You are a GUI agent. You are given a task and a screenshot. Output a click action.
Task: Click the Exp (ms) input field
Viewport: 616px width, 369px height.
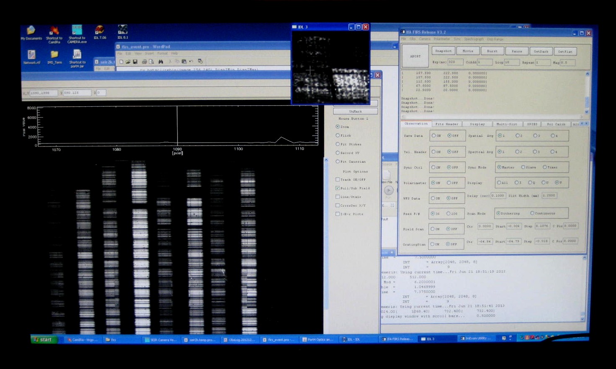point(455,62)
